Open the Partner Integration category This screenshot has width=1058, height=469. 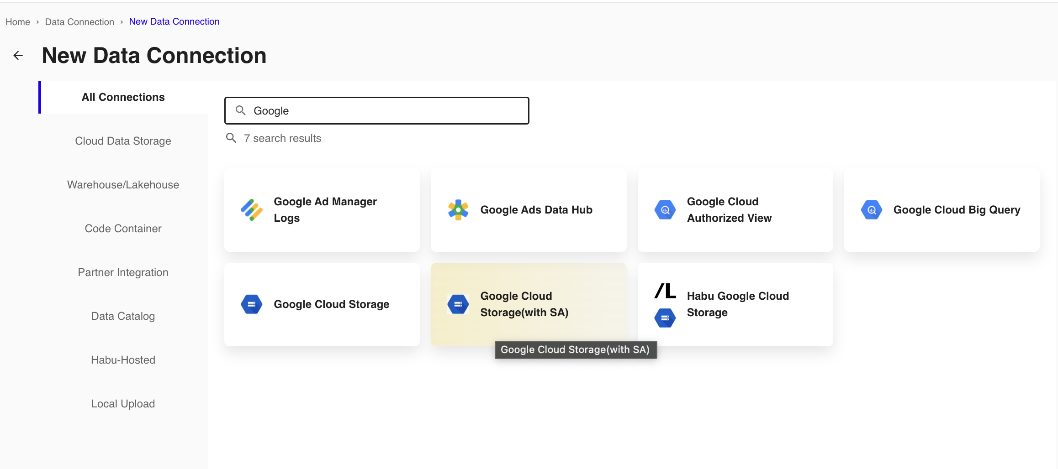pyautogui.click(x=123, y=272)
